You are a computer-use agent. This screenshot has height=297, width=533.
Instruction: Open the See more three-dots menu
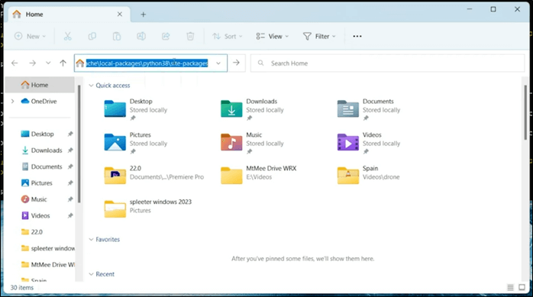(x=357, y=36)
